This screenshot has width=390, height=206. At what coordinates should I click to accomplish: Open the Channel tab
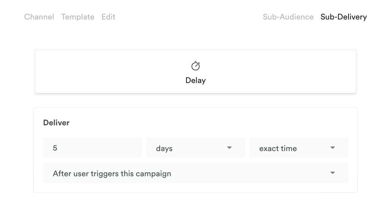[x=39, y=17]
